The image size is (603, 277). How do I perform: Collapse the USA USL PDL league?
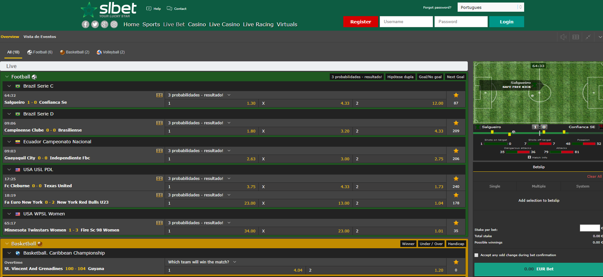[9, 169]
